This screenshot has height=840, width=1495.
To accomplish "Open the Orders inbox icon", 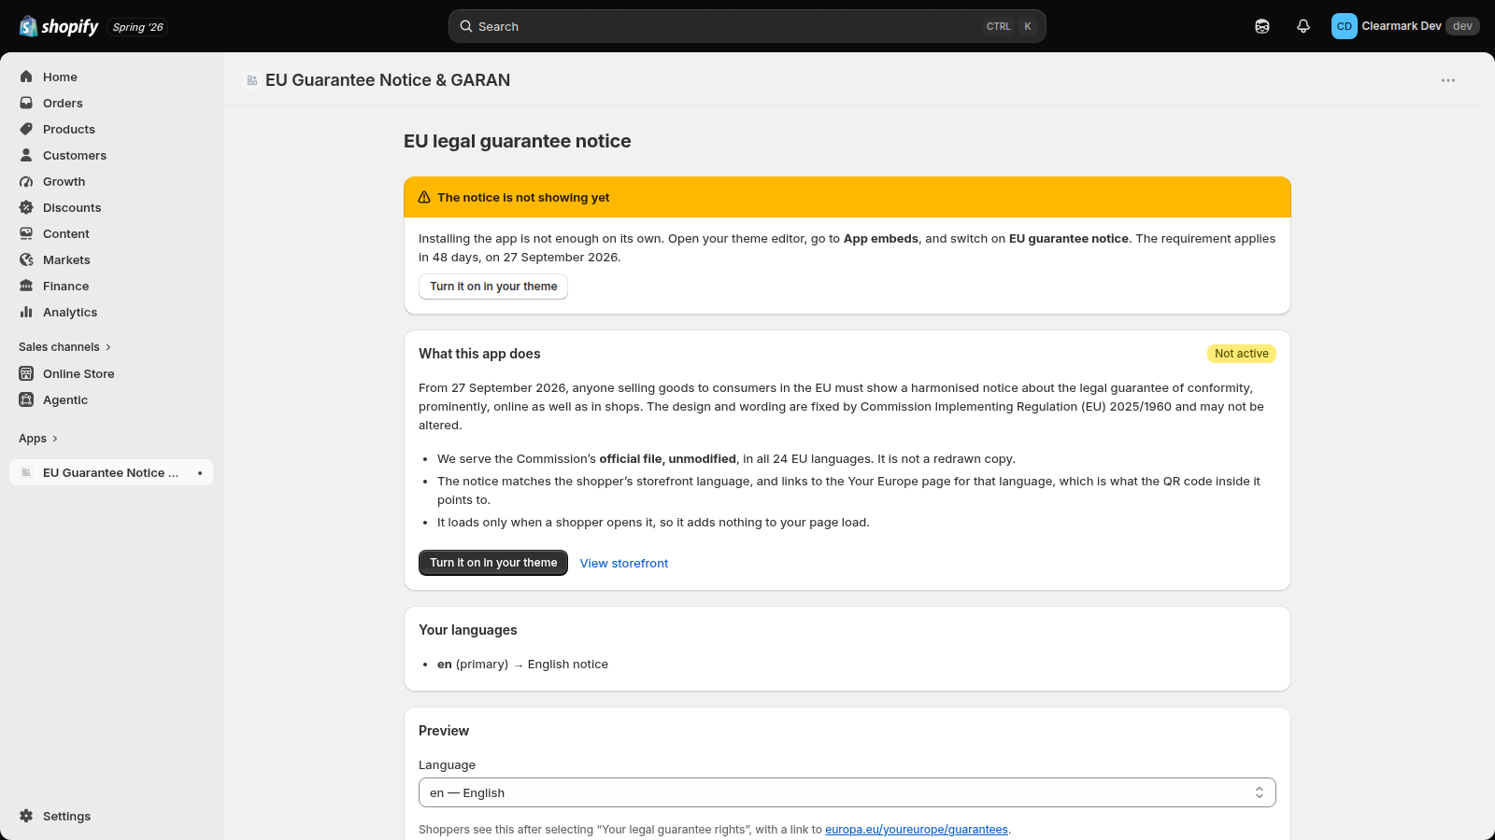I will (x=26, y=103).
